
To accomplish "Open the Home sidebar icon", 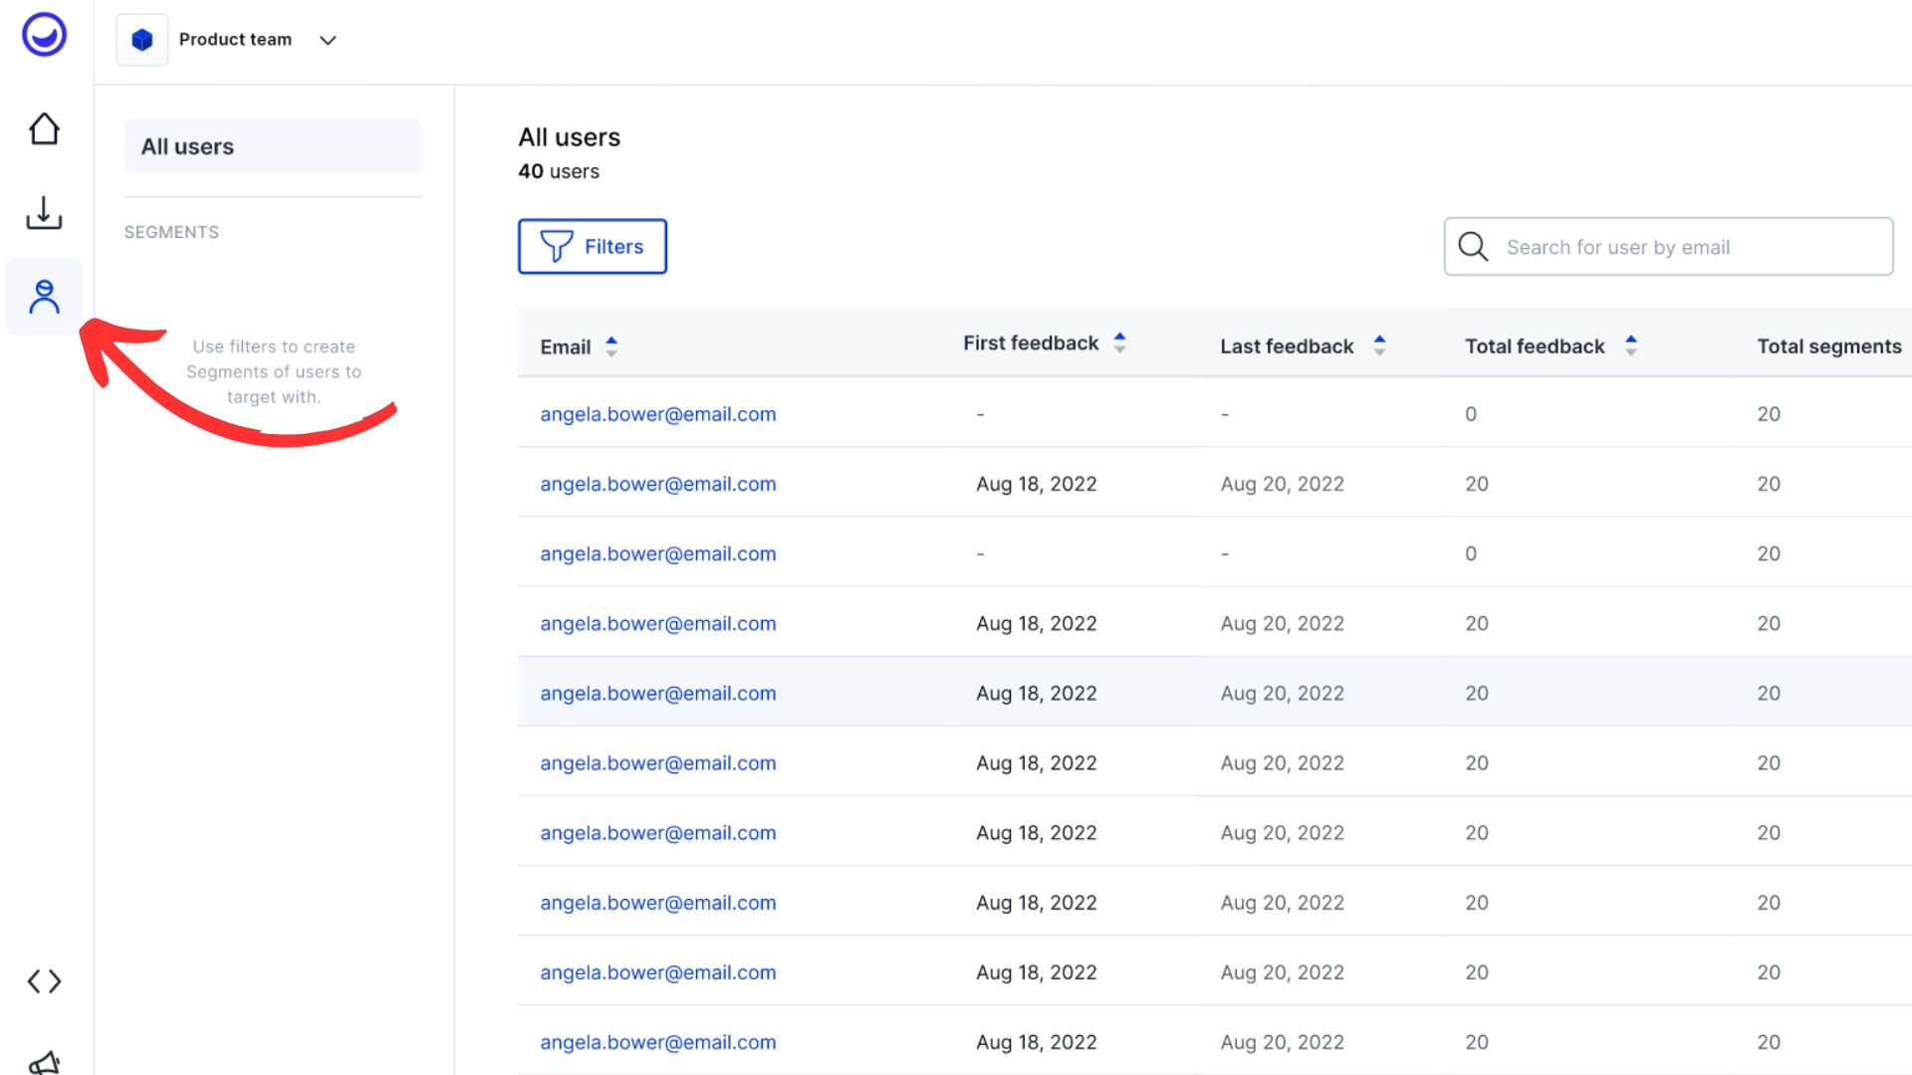I will 44,129.
